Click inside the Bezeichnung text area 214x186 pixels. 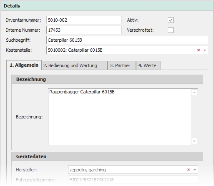[120, 117]
